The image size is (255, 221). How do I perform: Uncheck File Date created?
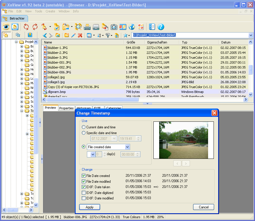(x=83, y=176)
